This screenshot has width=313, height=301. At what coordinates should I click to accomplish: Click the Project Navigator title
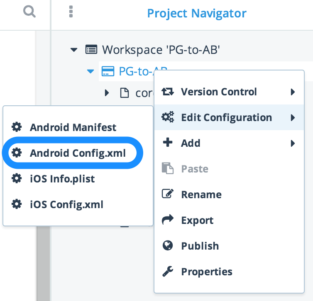point(197,13)
